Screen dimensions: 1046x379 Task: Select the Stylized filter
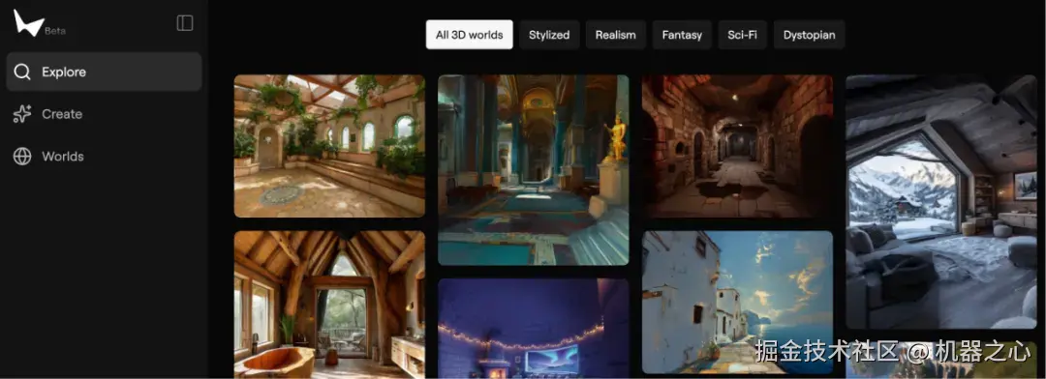[549, 35]
